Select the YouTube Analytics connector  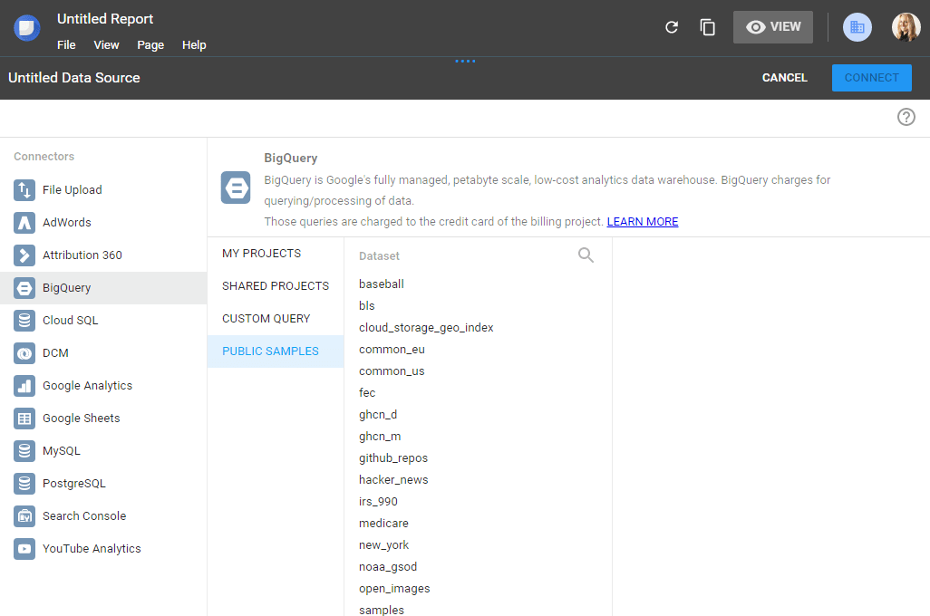click(x=92, y=548)
